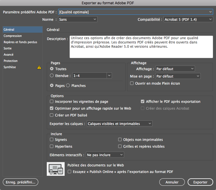Image resolution: width=216 pixels, height=190 pixels.
Task: Switch to the Compression section
Action: tap(13, 36)
